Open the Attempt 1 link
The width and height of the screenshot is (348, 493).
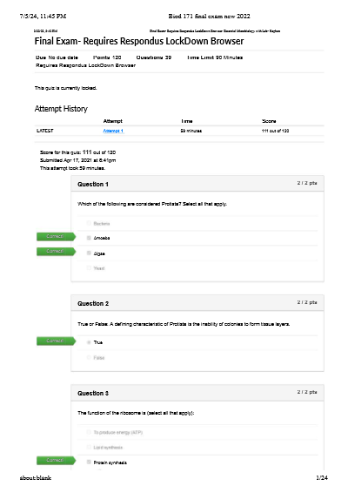pos(113,131)
